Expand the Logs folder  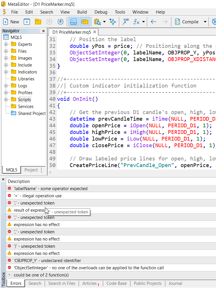(6, 86)
